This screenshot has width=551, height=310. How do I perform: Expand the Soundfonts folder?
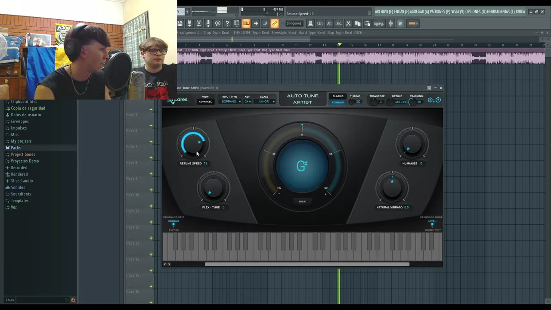click(21, 194)
